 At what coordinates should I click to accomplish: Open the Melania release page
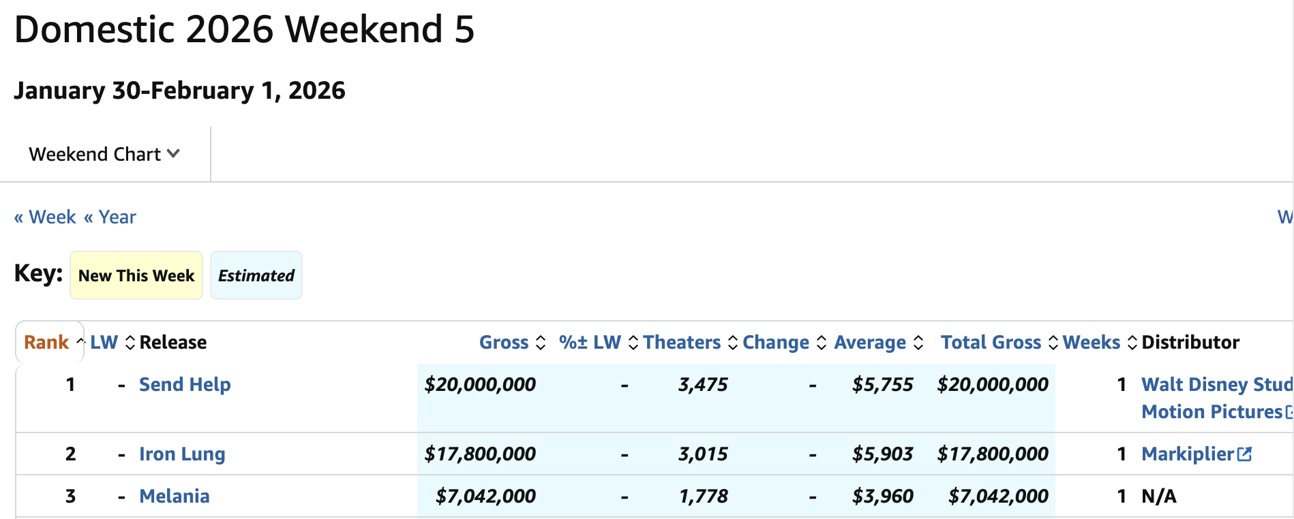(x=175, y=497)
